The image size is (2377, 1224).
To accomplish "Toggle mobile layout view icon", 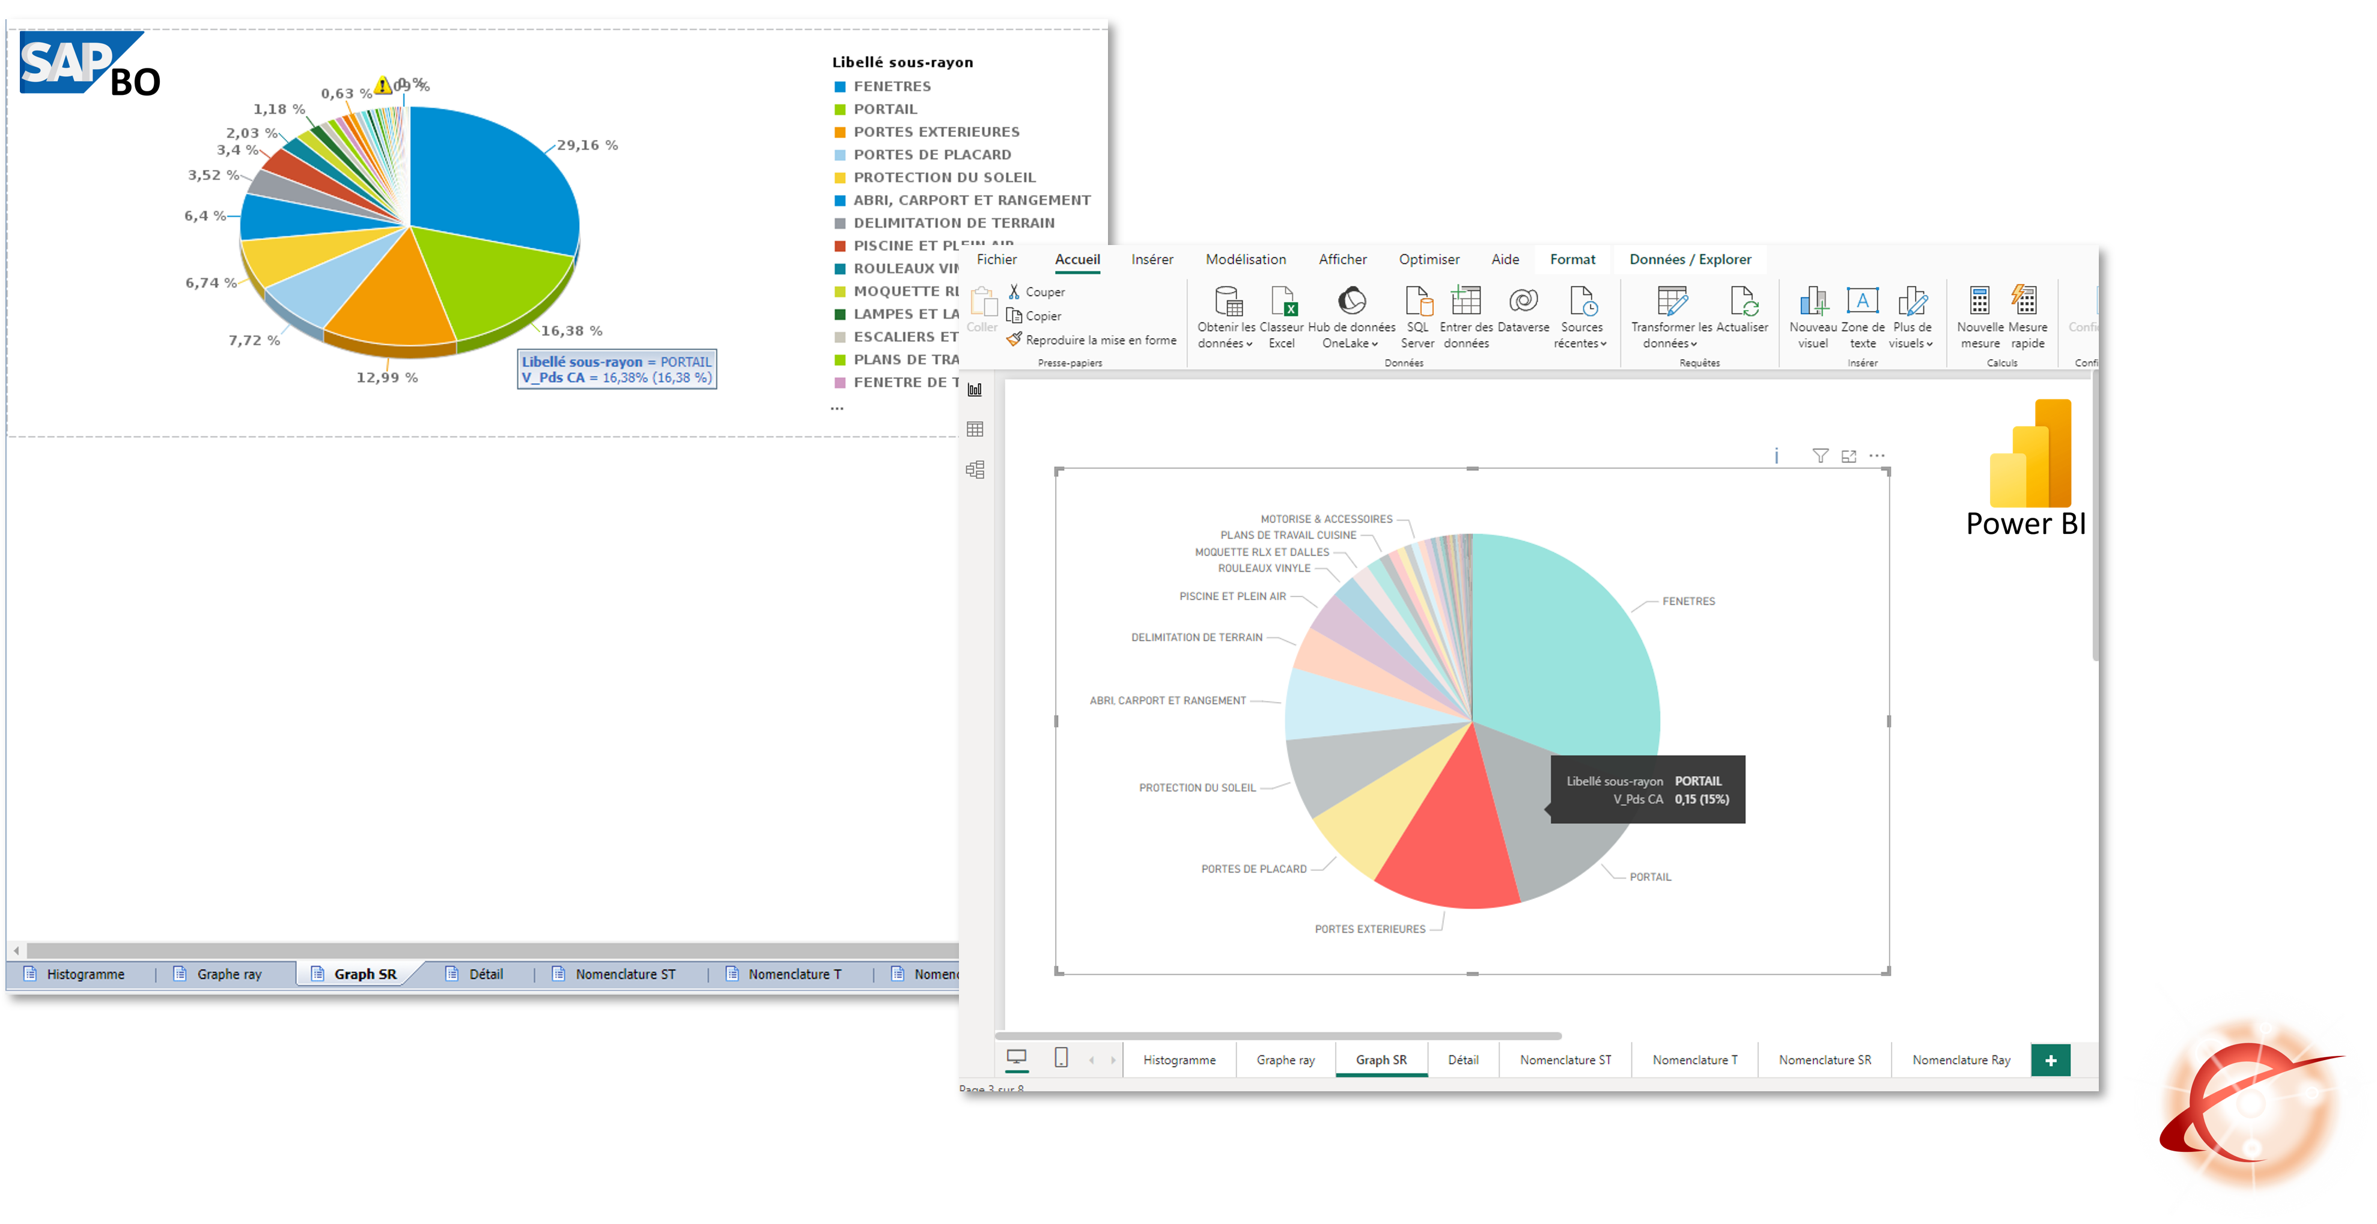I will click(1061, 1057).
